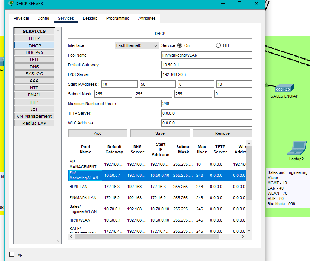The height and width of the screenshot is (261, 310).
Task: Turn the DHCP service Off
Action: pyautogui.click(x=219, y=45)
